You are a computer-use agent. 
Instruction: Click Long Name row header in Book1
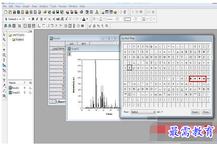click(x=57, y=49)
